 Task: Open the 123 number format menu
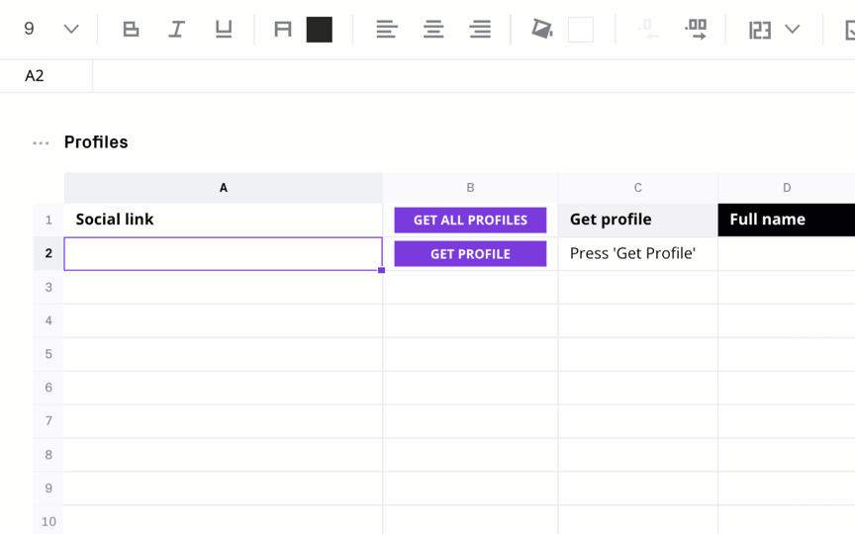pos(760,30)
